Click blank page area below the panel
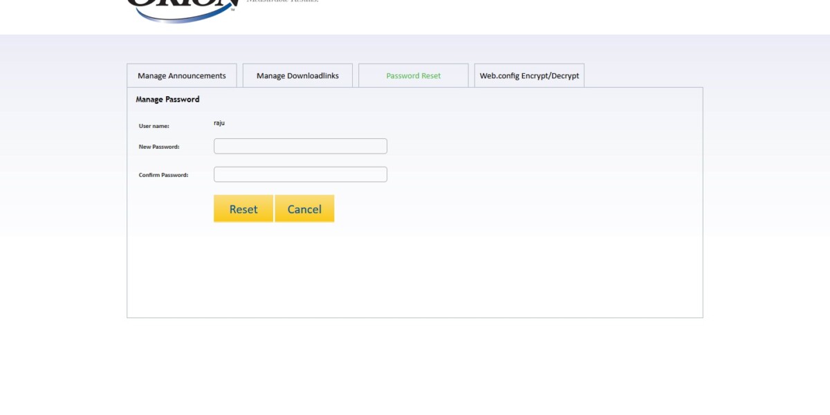The image size is (830, 415). (x=415, y=367)
